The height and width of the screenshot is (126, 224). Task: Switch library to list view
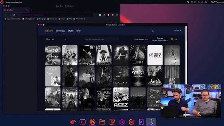[x=176, y=39]
